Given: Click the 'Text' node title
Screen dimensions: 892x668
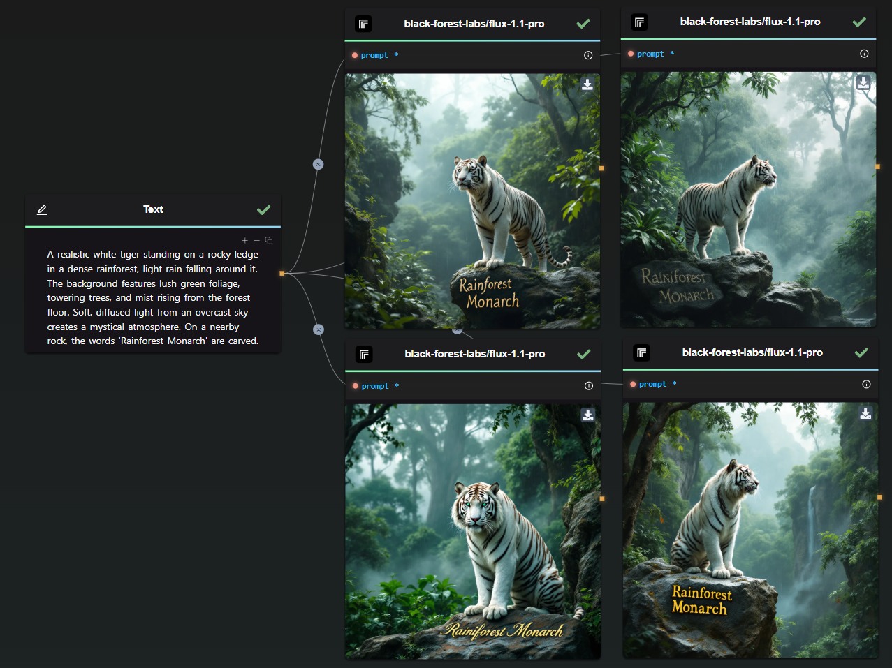Looking at the screenshot, I should pos(153,209).
